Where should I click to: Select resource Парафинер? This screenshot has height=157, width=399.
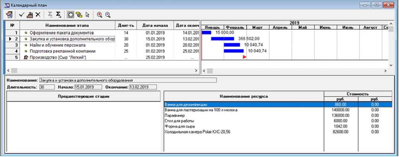pos(278,115)
